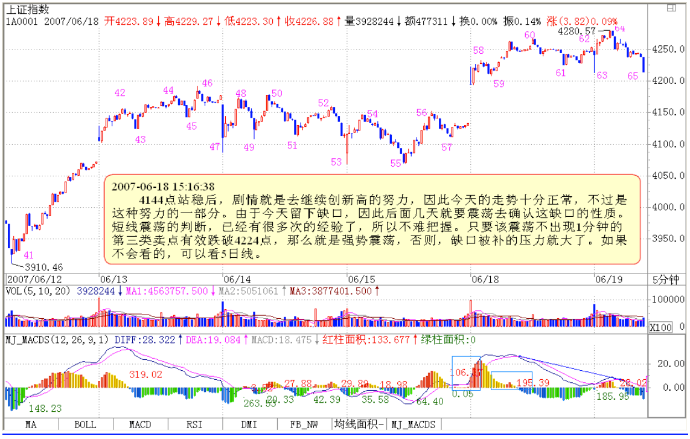This screenshot has height=439, width=690.
Task: Click the 06/14 date axis marker
Action: coord(237,280)
